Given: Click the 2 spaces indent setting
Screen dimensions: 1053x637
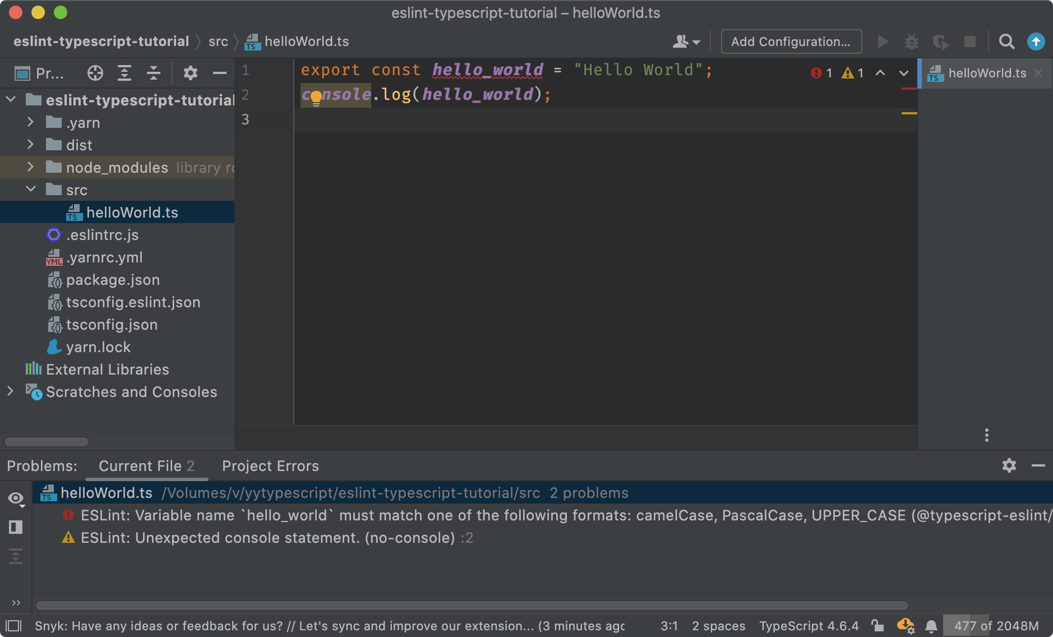Looking at the screenshot, I should click(718, 626).
